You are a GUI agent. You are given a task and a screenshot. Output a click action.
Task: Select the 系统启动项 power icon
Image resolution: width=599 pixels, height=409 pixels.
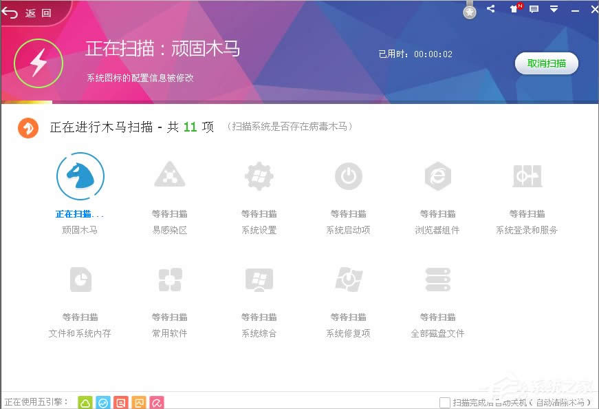(x=348, y=175)
